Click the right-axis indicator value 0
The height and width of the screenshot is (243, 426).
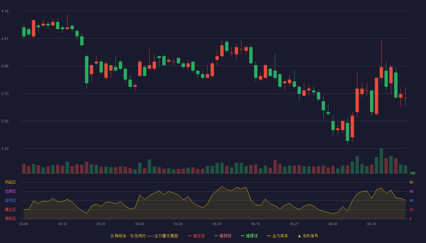click(x=410, y=219)
